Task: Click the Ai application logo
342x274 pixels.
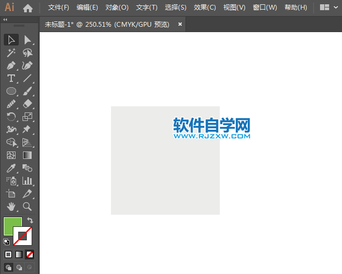Action: click(x=10, y=7)
